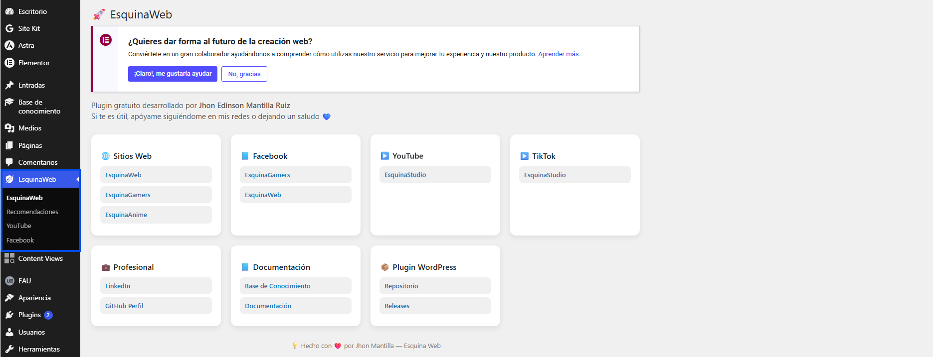Click the Escritorio dashboard icon
Viewport: 933px width, 357px height.
click(x=9, y=11)
